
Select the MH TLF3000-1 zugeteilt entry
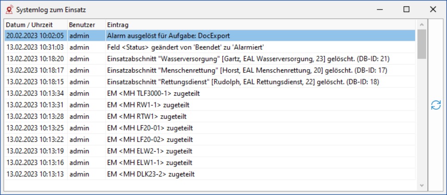210,94
